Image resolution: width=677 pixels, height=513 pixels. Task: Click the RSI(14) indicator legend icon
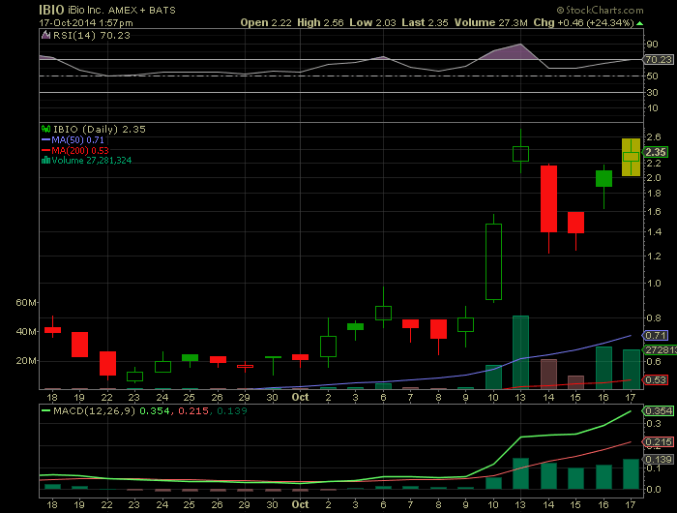coord(44,36)
